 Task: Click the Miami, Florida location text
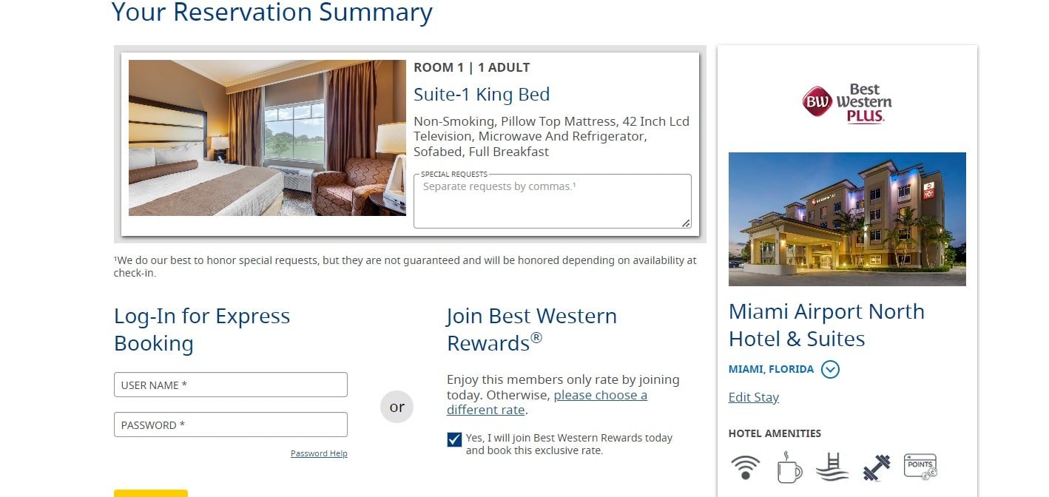click(769, 369)
